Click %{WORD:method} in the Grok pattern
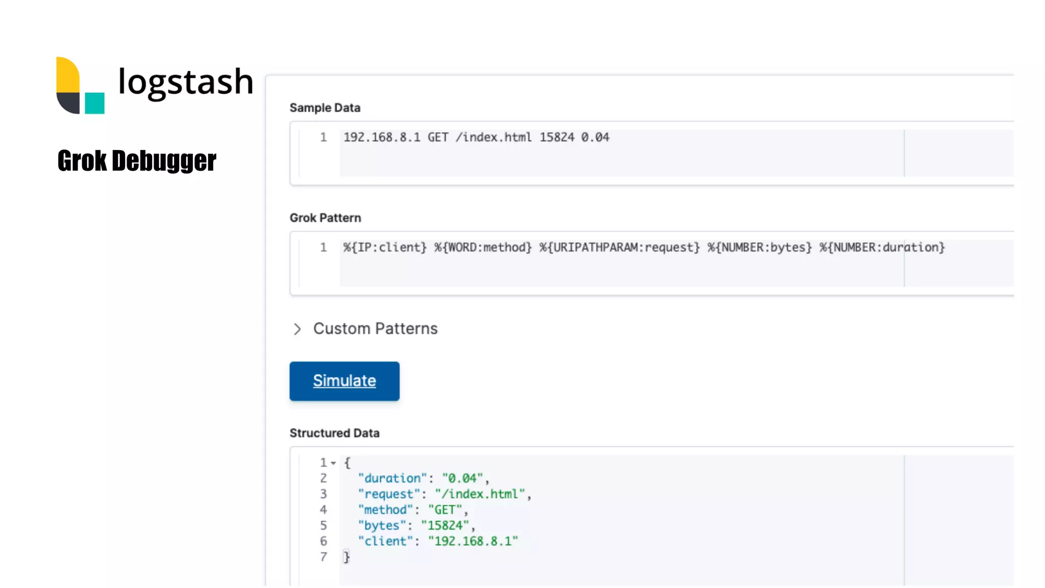 483,248
